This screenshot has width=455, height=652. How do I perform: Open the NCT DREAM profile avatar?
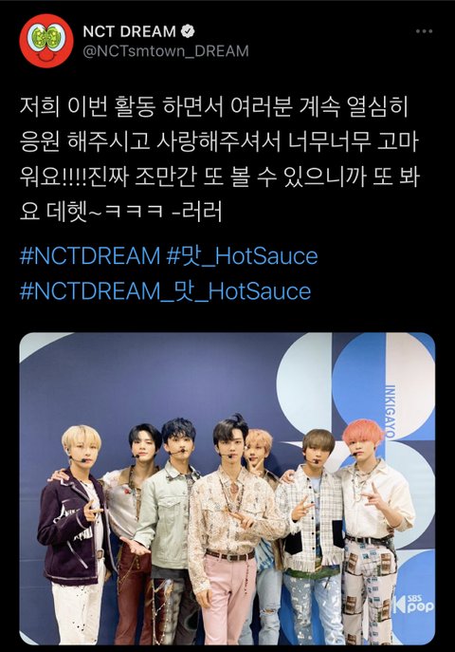coord(46,41)
